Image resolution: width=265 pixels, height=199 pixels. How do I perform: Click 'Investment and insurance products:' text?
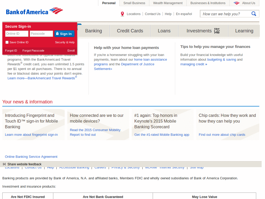pyautogui.click(x=29, y=187)
